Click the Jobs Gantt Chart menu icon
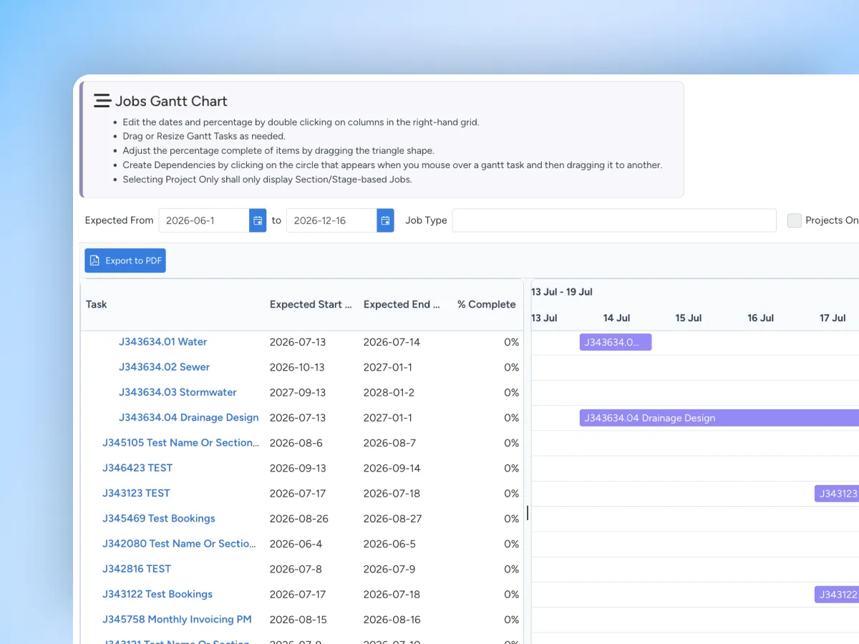 [x=102, y=101]
